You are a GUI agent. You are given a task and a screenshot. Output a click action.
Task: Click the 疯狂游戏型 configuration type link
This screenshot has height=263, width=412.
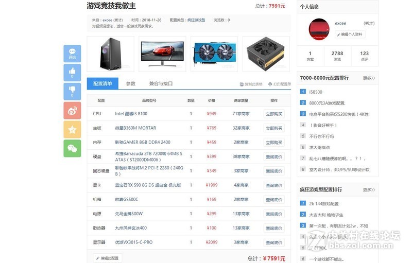[x=196, y=20]
